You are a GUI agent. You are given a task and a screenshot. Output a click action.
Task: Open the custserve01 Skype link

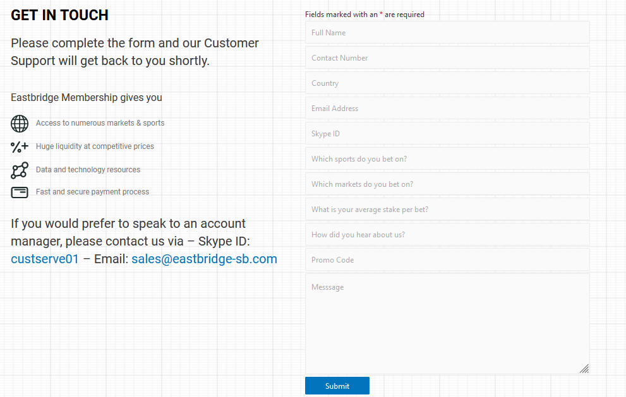click(x=45, y=259)
